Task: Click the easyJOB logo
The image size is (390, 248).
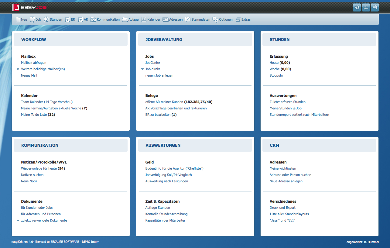Action: coord(29,7)
